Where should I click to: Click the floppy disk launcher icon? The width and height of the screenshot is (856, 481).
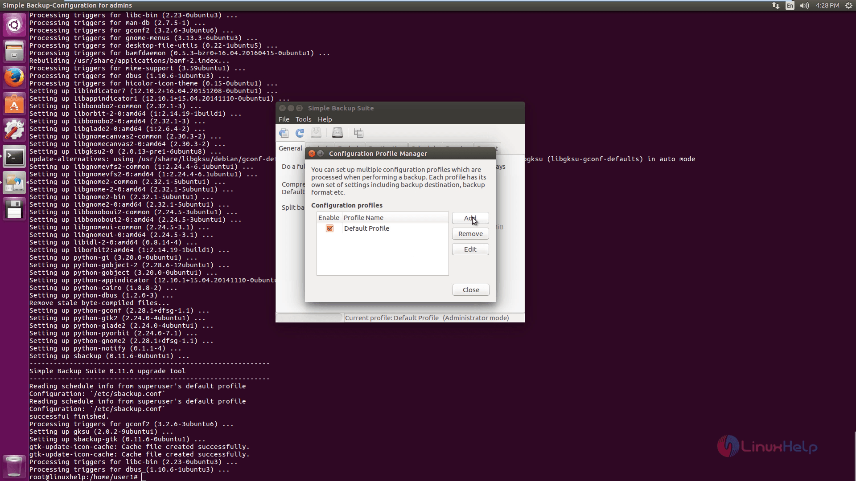(x=14, y=209)
